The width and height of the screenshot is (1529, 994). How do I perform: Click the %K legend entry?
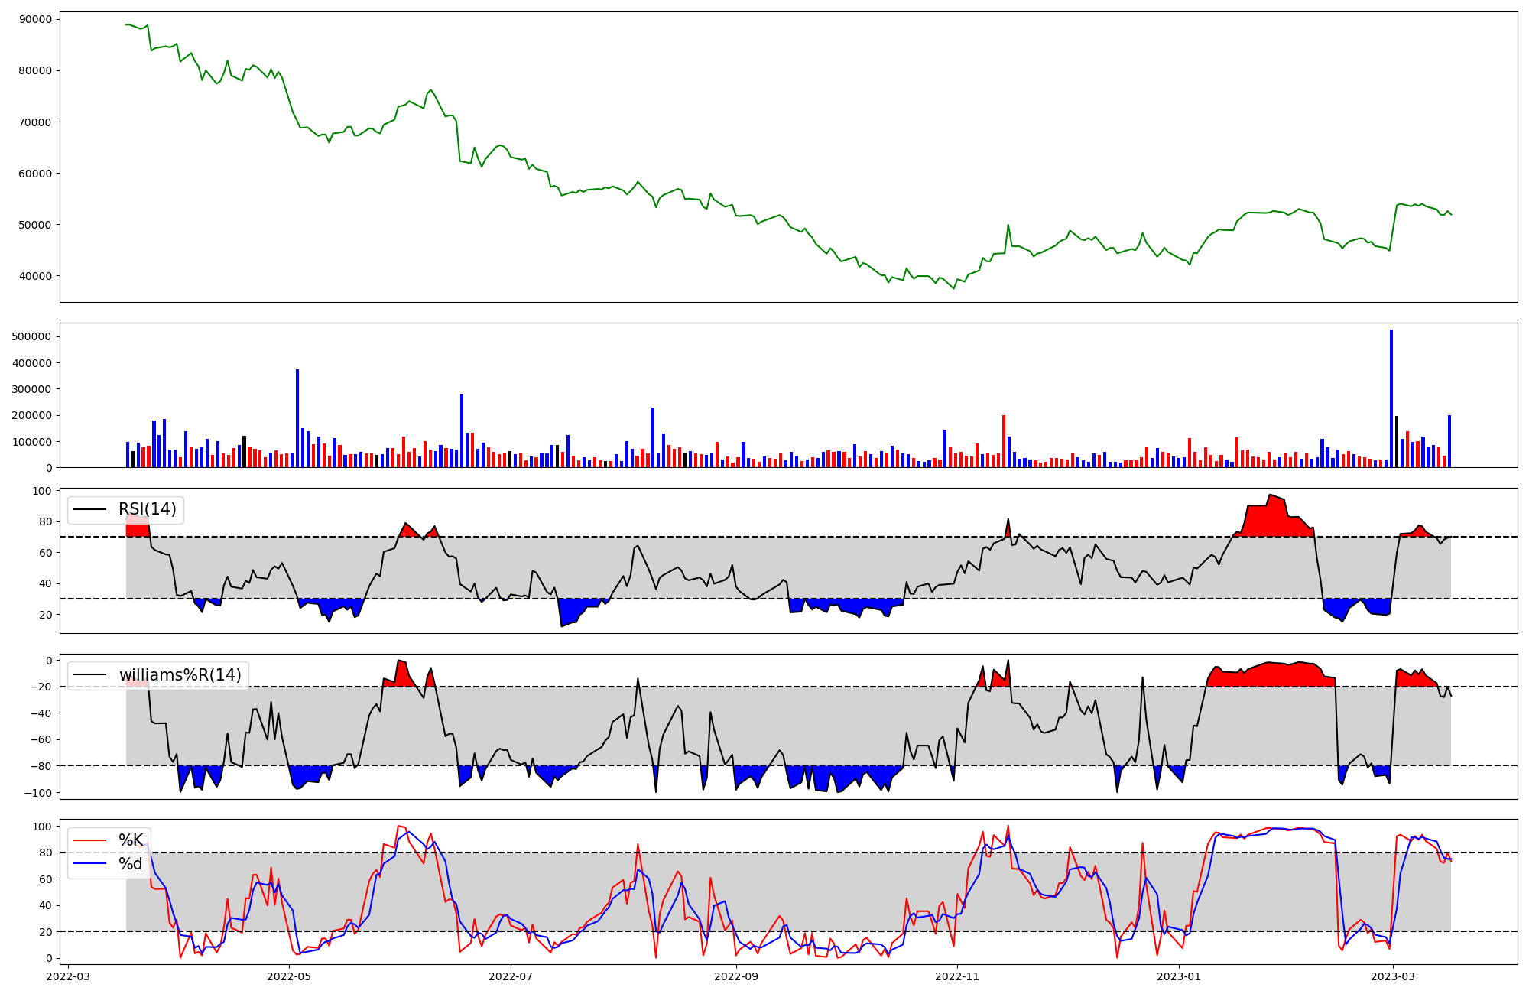[x=131, y=840]
